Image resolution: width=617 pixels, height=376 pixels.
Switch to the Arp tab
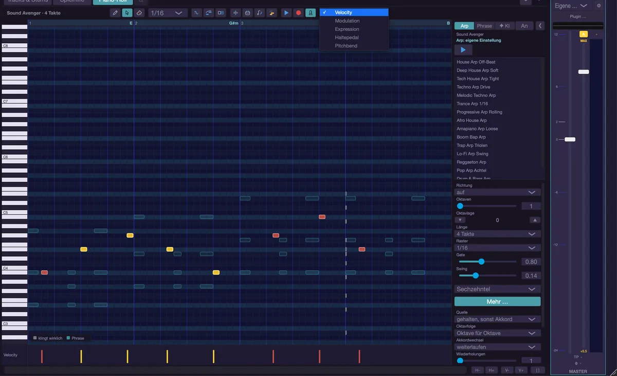click(x=464, y=26)
